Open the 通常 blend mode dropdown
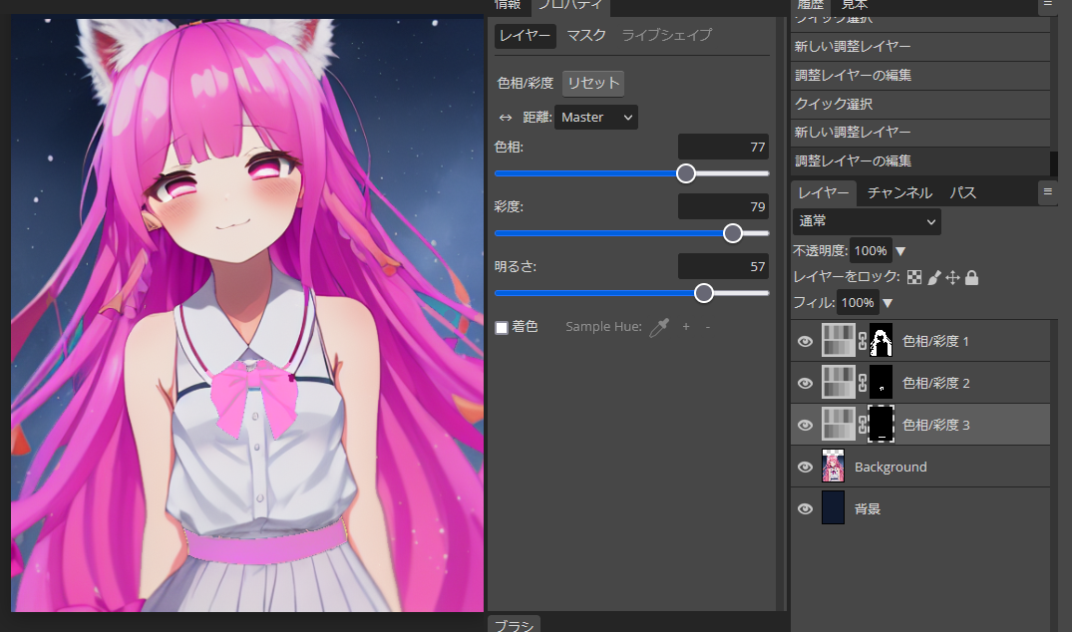 pos(866,221)
